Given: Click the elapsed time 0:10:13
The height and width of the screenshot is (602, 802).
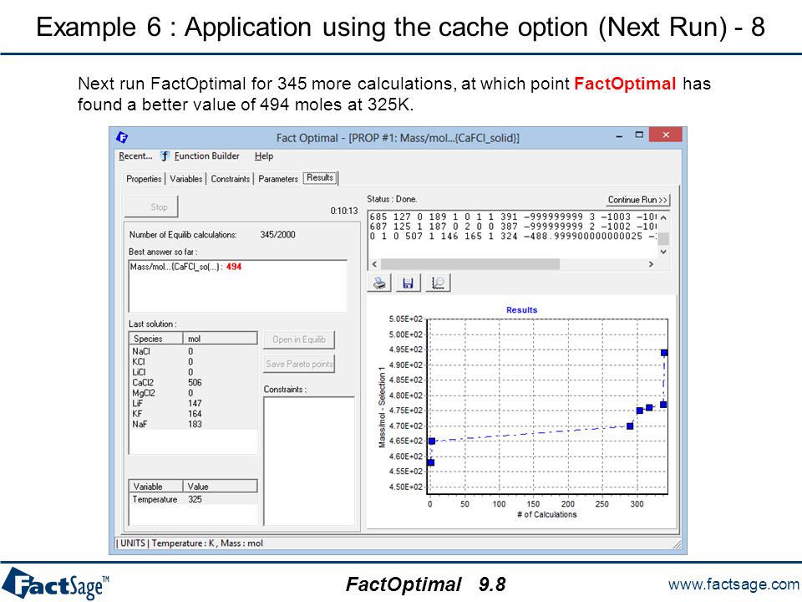Looking at the screenshot, I should pyautogui.click(x=344, y=211).
